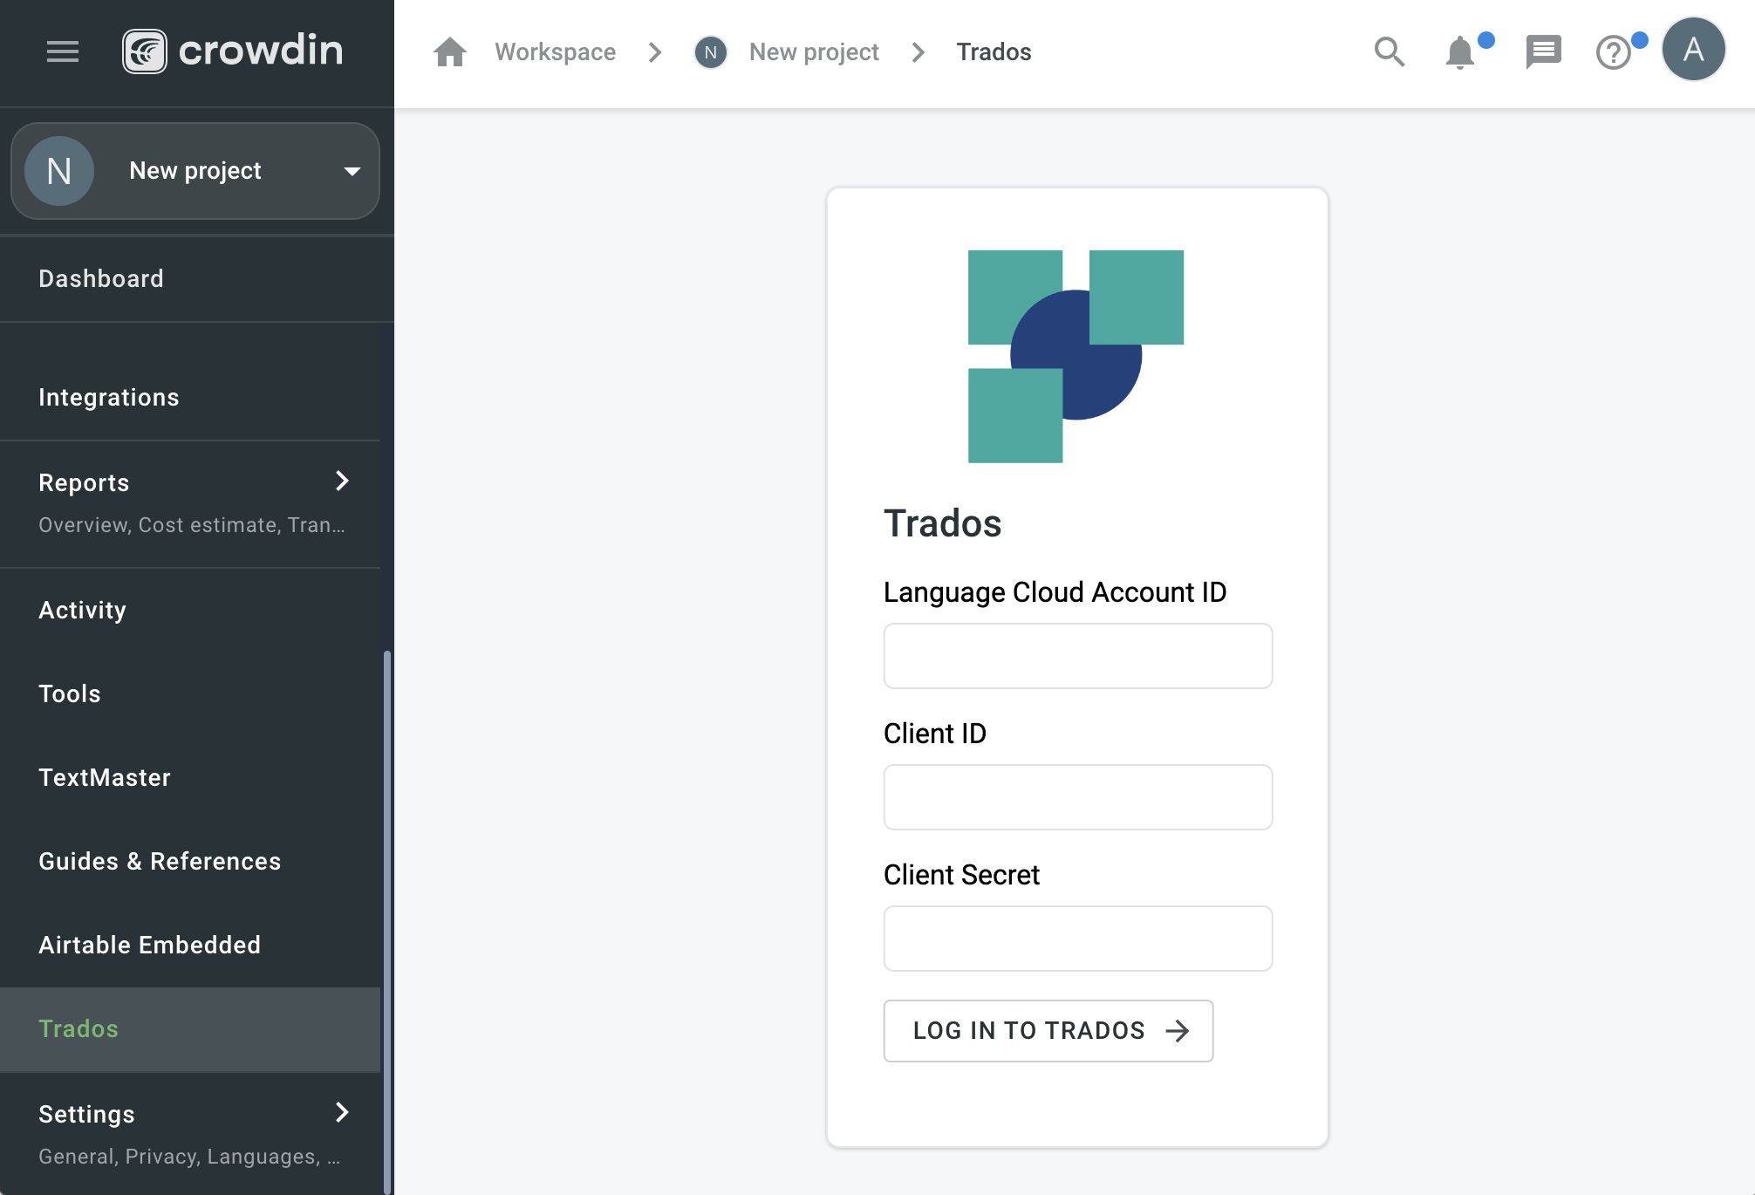The height and width of the screenshot is (1195, 1755).
Task: Open TextMaster in sidebar
Action: click(190, 778)
